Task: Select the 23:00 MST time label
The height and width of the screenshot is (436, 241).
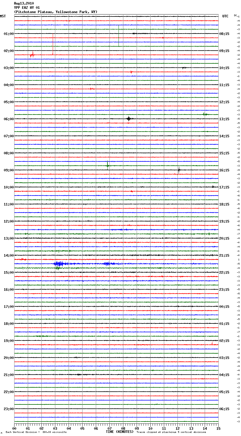Action: click(x=9, y=409)
